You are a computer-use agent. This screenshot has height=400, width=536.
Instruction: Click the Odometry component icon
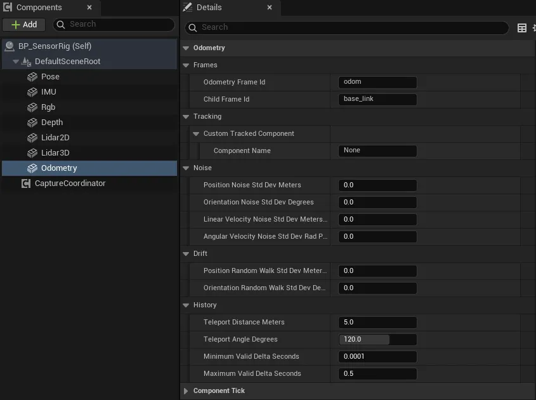tap(32, 168)
